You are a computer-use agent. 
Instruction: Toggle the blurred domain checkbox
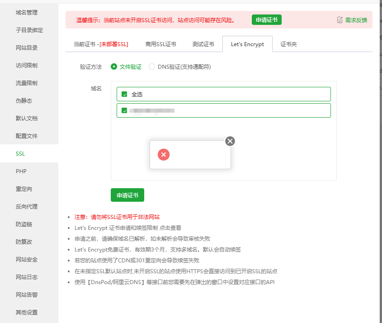coord(124,110)
